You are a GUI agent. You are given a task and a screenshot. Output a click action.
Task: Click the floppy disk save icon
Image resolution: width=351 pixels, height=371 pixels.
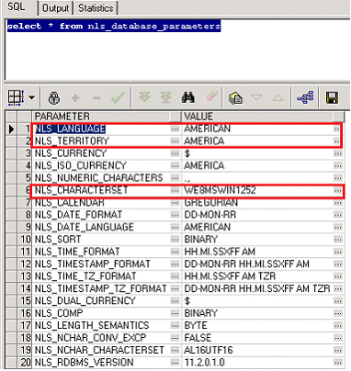332,98
